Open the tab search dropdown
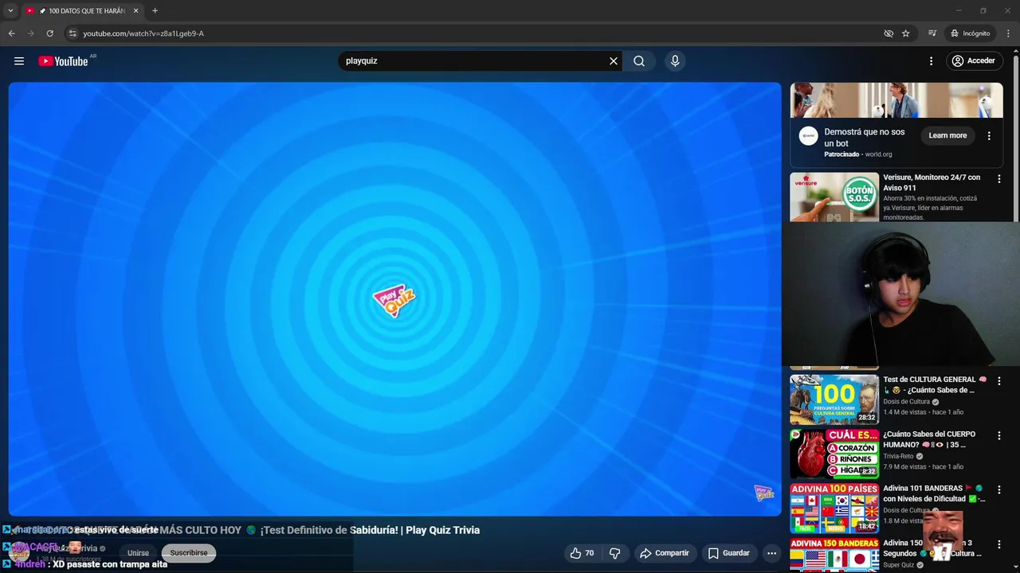Screen dimensions: 1020x573 (10, 11)
